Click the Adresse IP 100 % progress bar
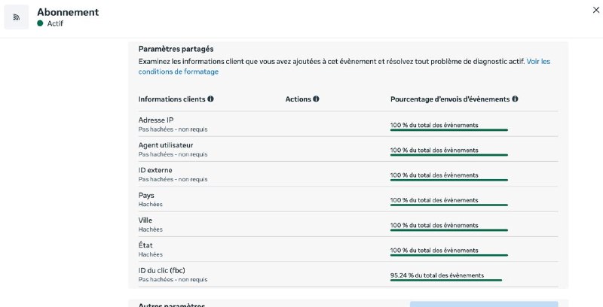The image size is (603, 307). pos(448,130)
